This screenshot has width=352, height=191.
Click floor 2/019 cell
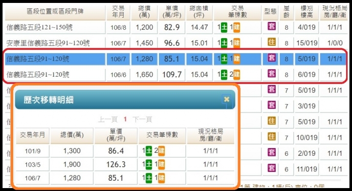(307, 153)
